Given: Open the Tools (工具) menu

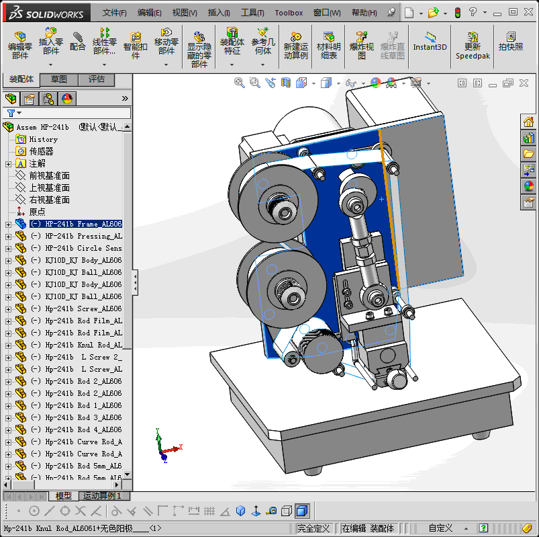Looking at the screenshot, I should pos(252,13).
